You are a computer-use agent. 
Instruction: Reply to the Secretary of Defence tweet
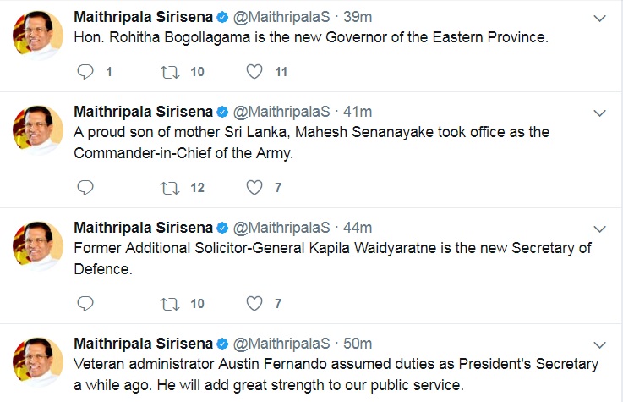(x=85, y=303)
